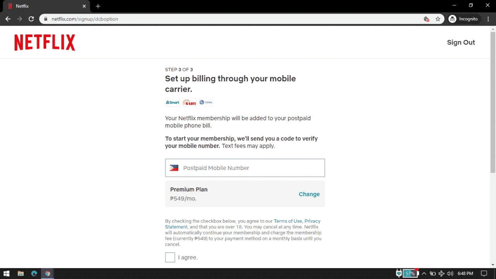The image size is (496, 279).
Task: Click Sign Out
Action: pos(461,43)
